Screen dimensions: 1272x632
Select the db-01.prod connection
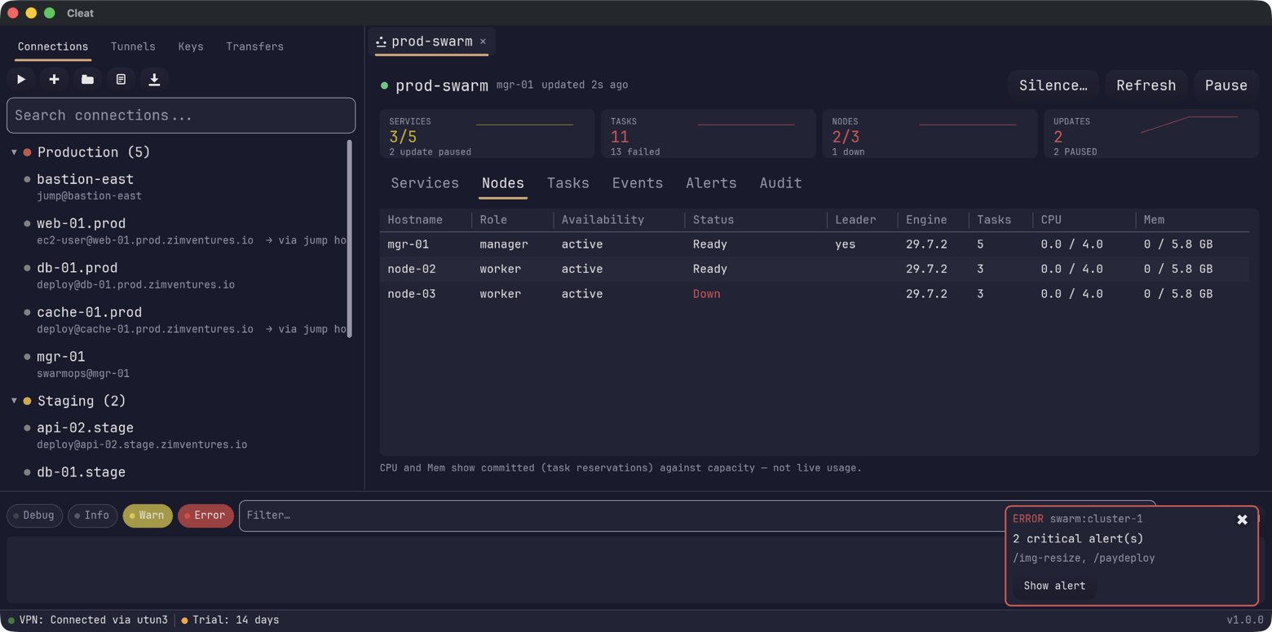pyautogui.click(x=179, y=275)
